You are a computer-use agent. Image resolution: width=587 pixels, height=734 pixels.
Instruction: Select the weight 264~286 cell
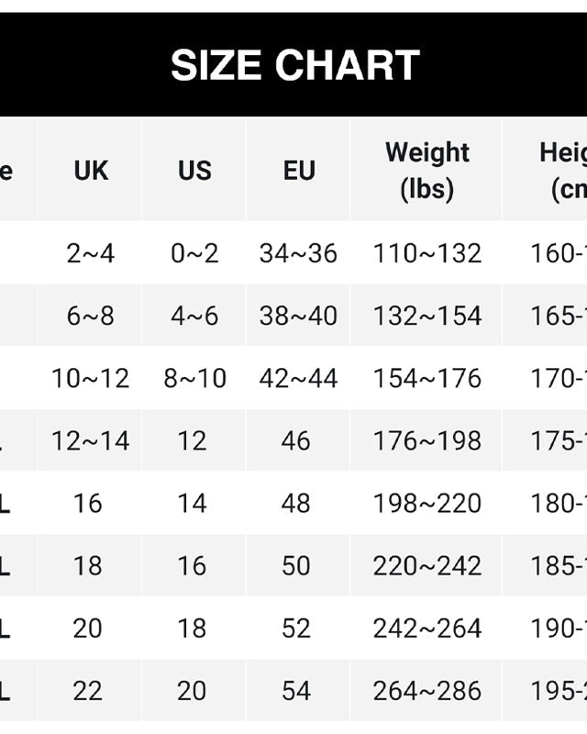pyautogui.click(x=426, y=690)
